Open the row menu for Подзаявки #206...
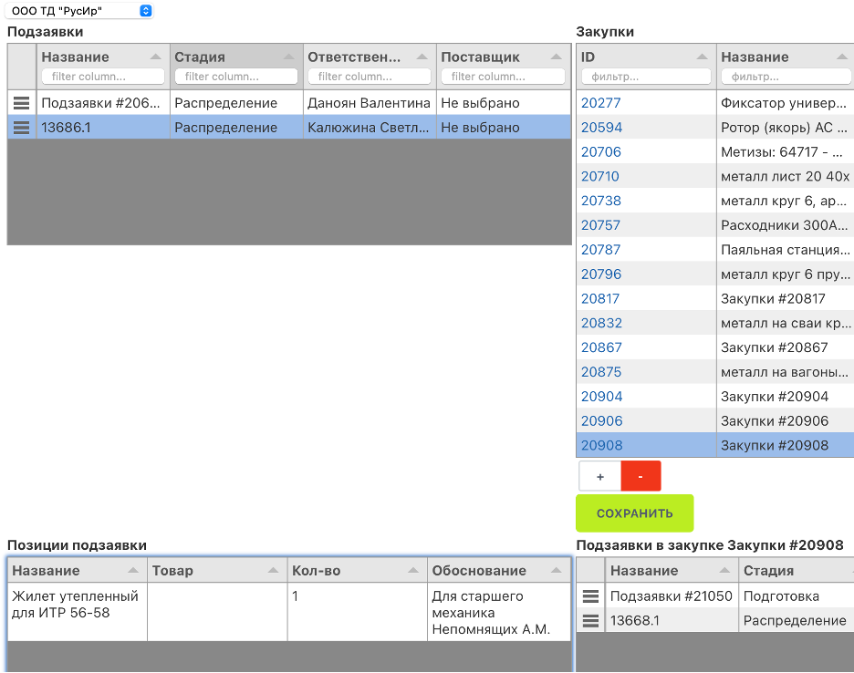The height and width of the screenshot is (673, 854). 21,103
